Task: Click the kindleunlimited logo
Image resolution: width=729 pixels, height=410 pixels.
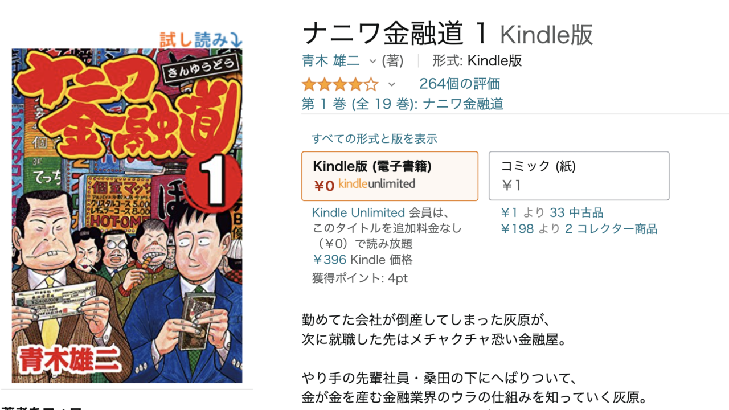Action: (x=376, y=184)
